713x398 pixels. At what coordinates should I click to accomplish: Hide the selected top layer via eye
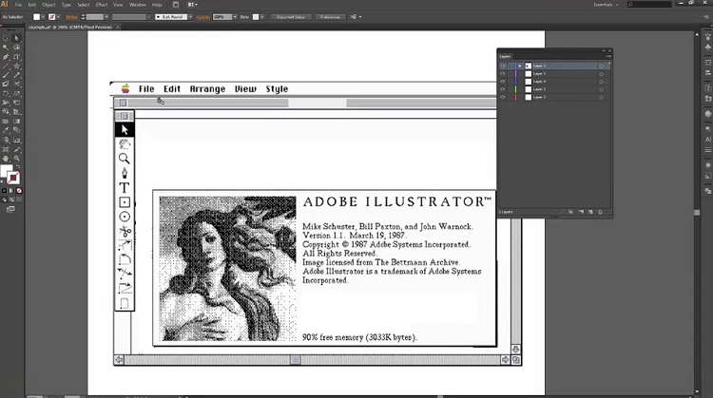click(503, 66)
